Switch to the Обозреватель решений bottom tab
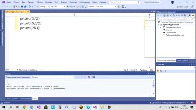This screenshot has height=110, width=196. pos(166,61)
